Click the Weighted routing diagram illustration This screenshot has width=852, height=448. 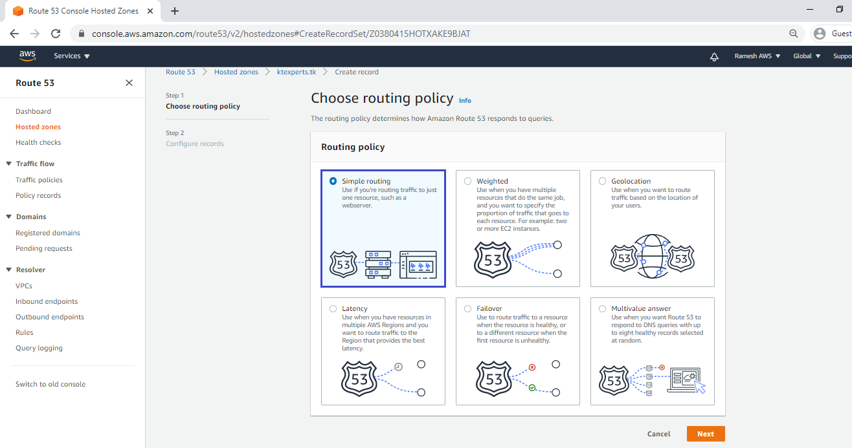(x=518, y=259)
